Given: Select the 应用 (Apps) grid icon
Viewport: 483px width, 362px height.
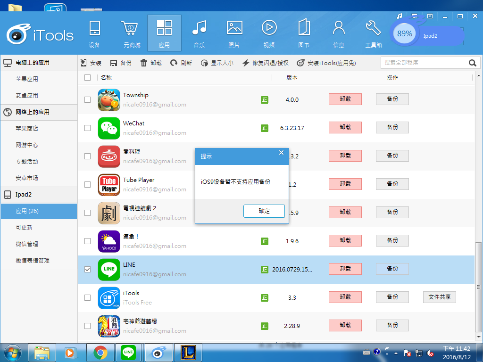Looking at the screenshot, I should pyautogui.click(x=164, y=27).
